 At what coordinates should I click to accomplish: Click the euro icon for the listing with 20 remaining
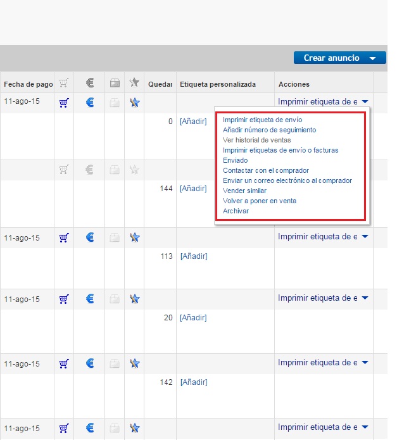click(x=90, y=299)
